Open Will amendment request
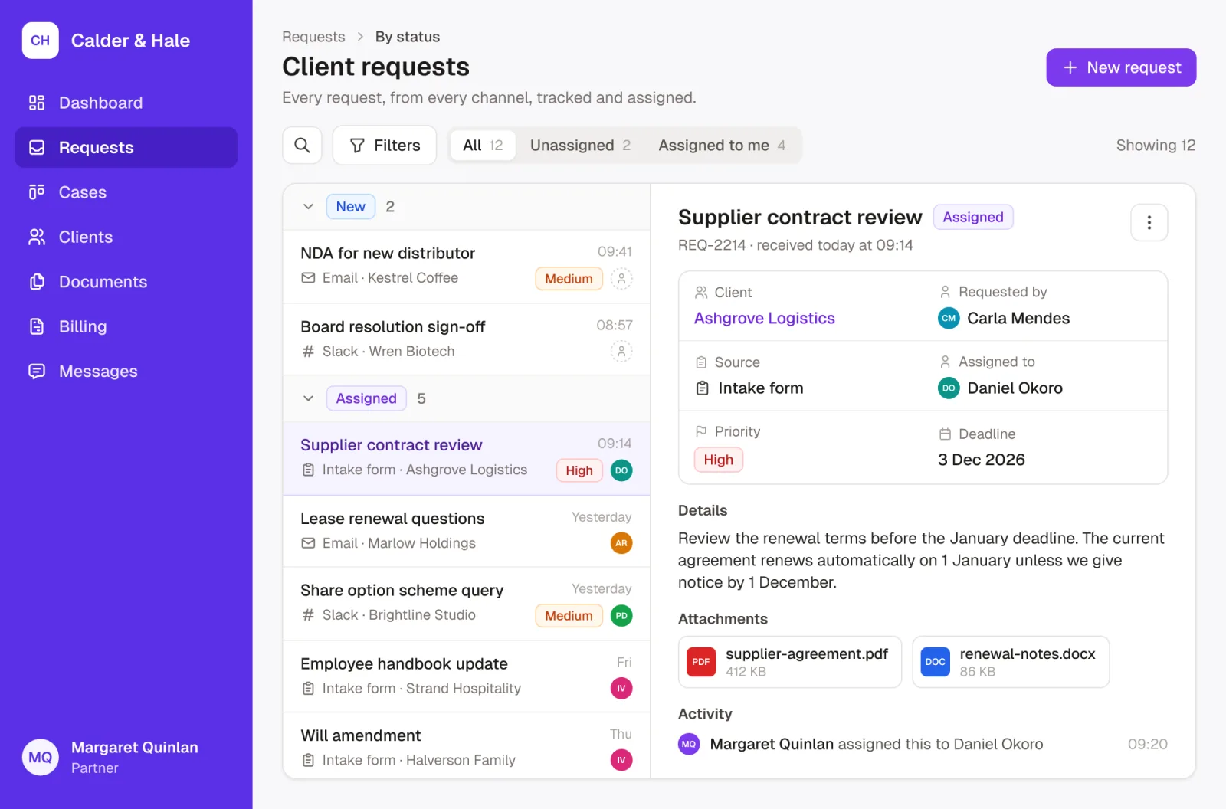The height and width of the screenshot is (809, 1226). tap(467, 747)
